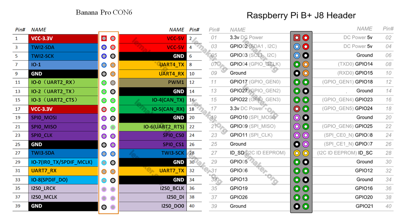Click the SPI0_MISO label

pyautogui.click(x=44, y=127)
